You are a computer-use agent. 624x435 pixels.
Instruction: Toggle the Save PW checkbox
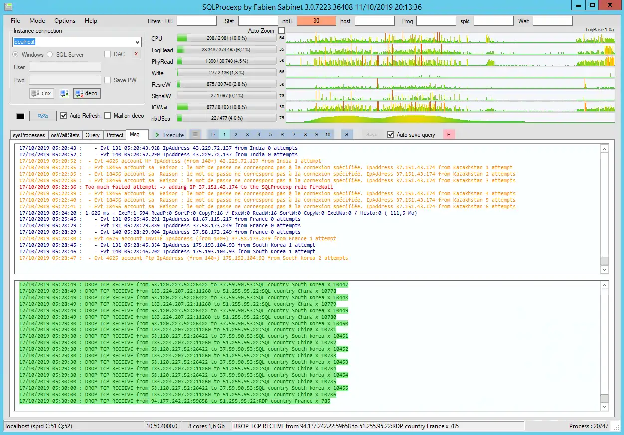[x=108, y=80]
